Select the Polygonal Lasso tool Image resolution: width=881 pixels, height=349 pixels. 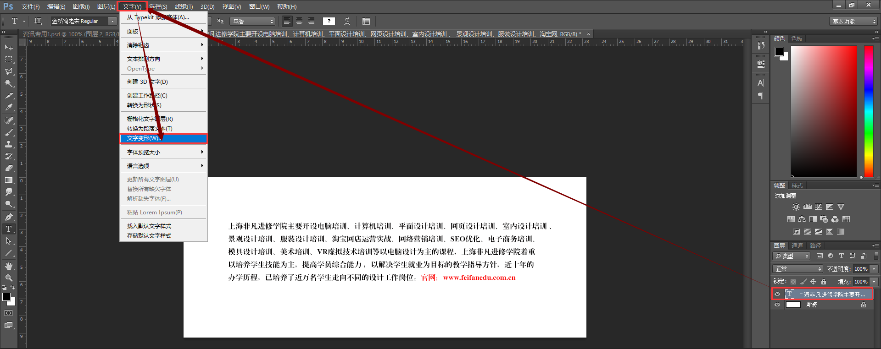pos(9,71)
